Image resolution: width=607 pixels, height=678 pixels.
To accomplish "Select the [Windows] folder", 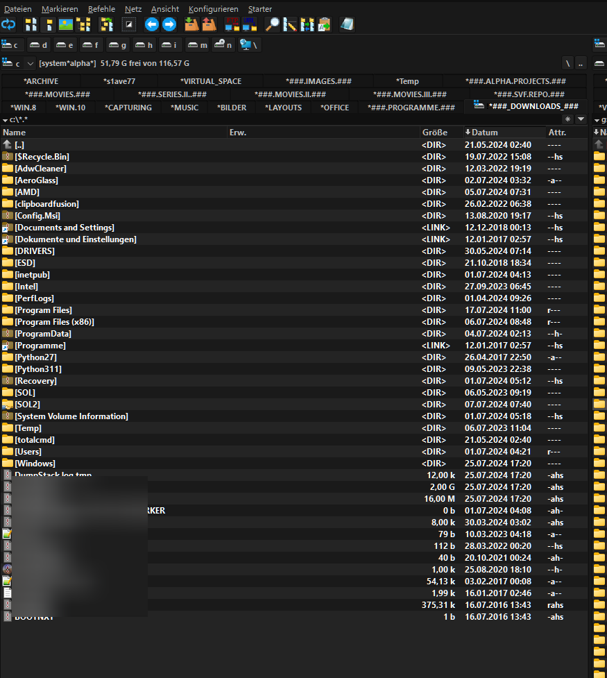I will (294, 464).
